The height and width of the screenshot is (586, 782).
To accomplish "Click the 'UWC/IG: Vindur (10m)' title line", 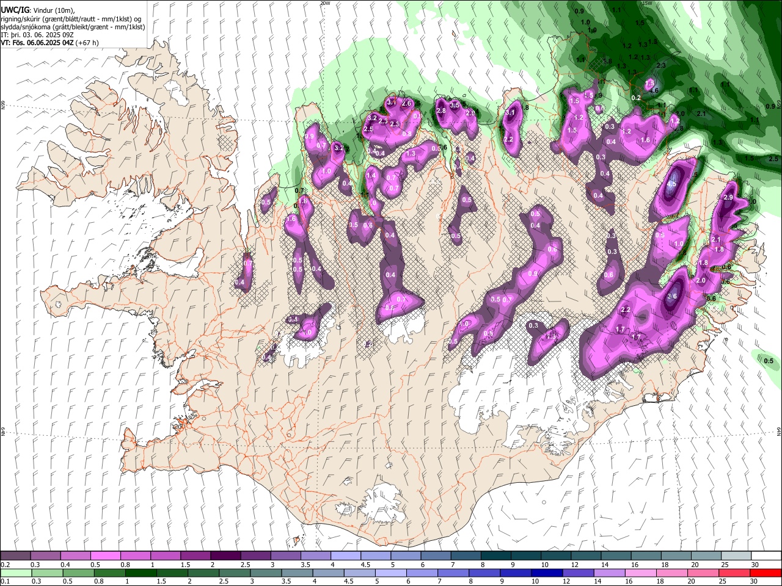I will (x=37, y=10).
